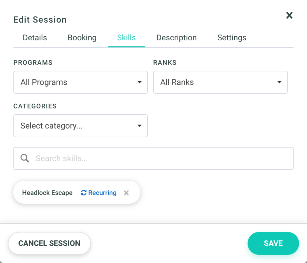The height and width of the screenshot is (263, 307).
Task: Select the Skills tab
Action: 126,37
